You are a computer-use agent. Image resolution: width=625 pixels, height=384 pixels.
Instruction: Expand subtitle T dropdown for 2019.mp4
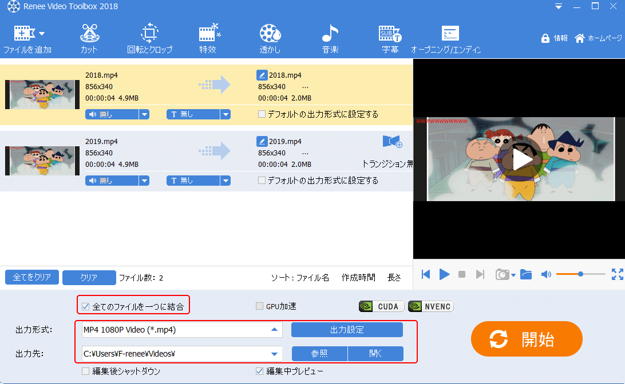pyautogui.click(x=226, y=181)
